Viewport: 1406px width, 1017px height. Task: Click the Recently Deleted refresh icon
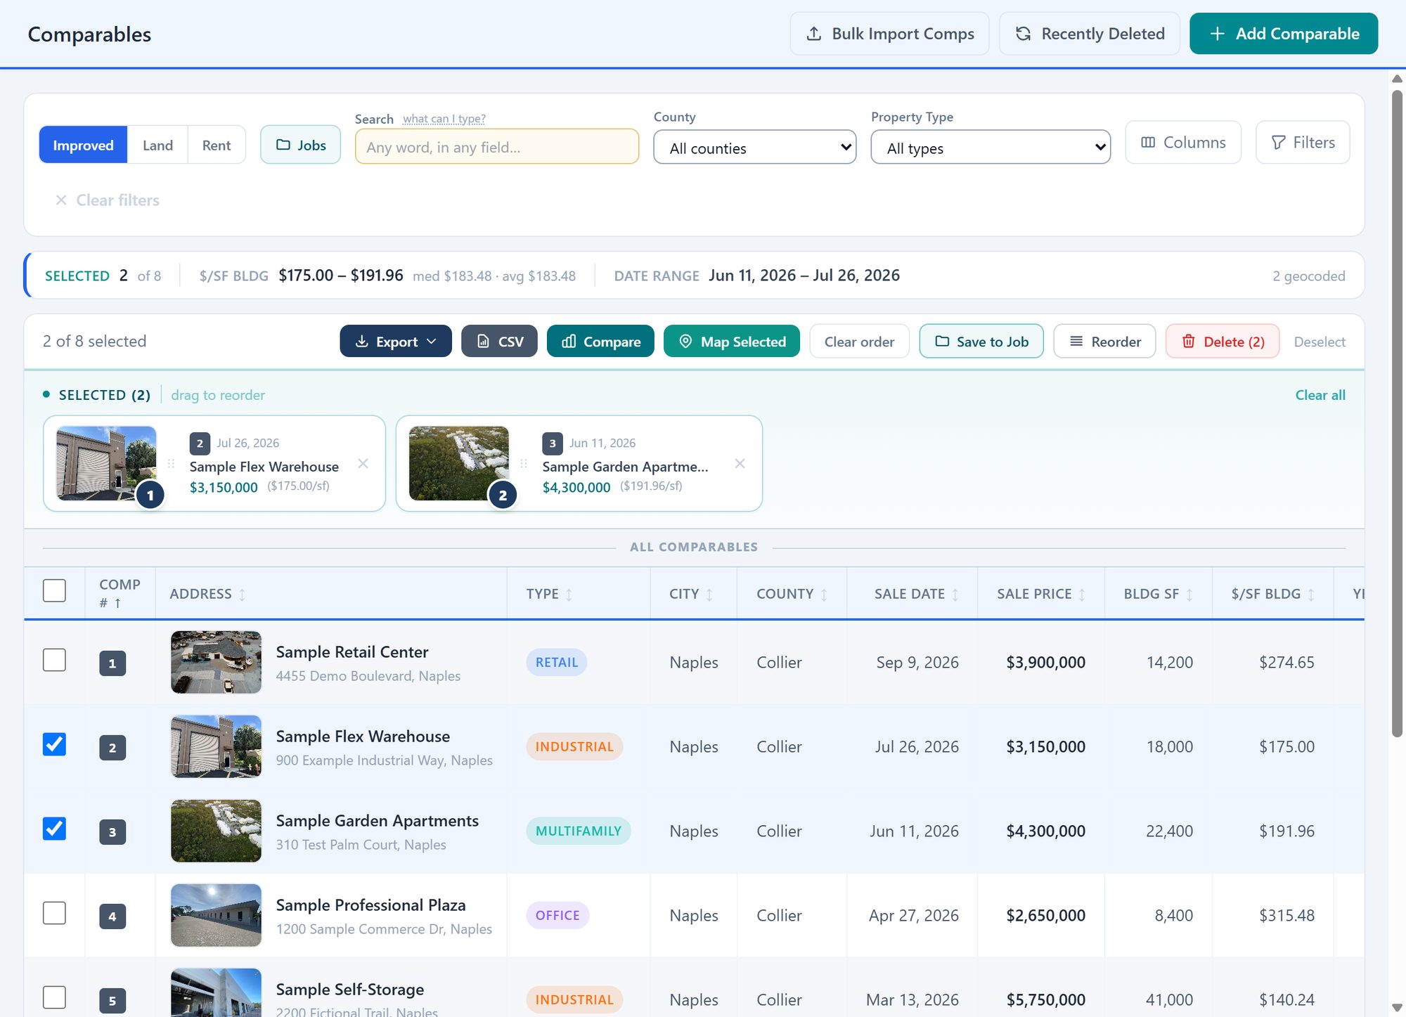[x=1023, y=34]
